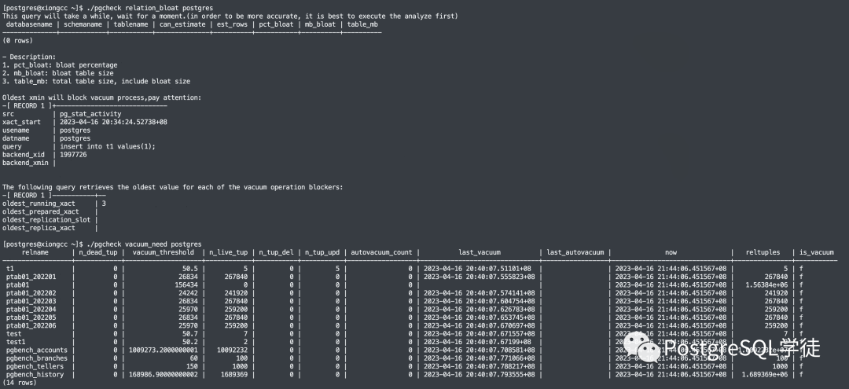Click the '- Description:' heading line
This screenshot has width=849, height=389.
point(29,57)
